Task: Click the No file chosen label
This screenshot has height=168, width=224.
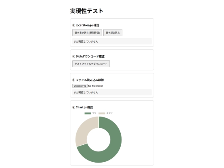Action: [x=95, y=86]
